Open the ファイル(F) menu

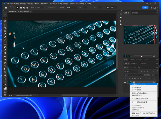coord(10,3)
